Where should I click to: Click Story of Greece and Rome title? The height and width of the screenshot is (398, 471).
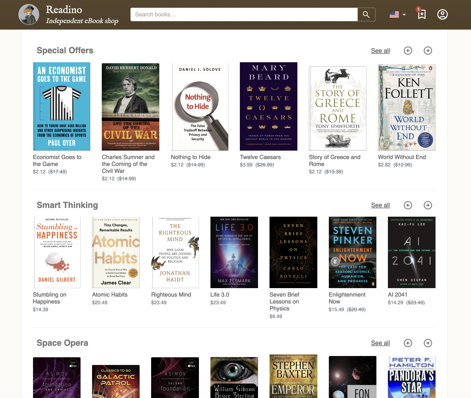[335, 161]
